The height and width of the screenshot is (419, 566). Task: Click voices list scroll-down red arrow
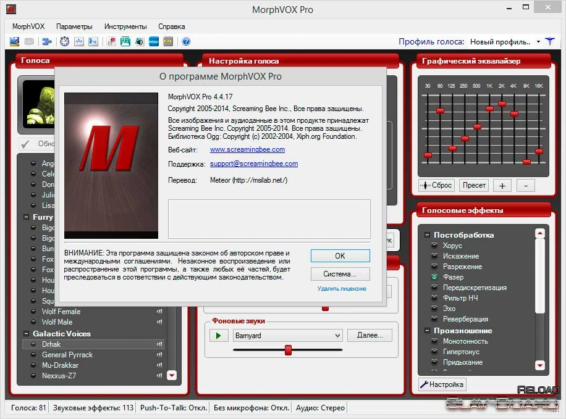172,375
